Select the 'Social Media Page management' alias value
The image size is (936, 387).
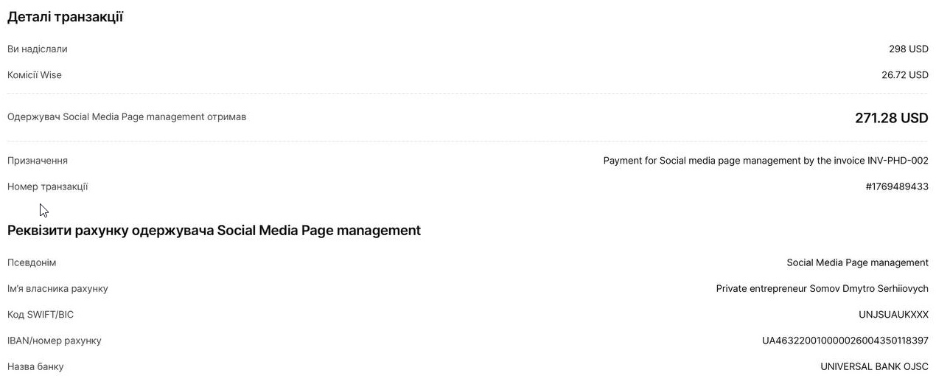coord(857,262)
